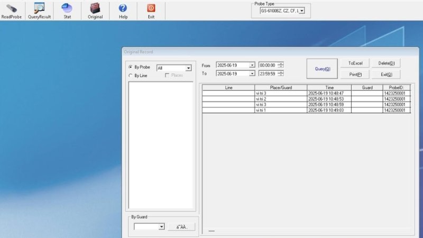Viewport: 423px width, 238px height.
Task: Click the Query button
Action: [x=322, y=69]
